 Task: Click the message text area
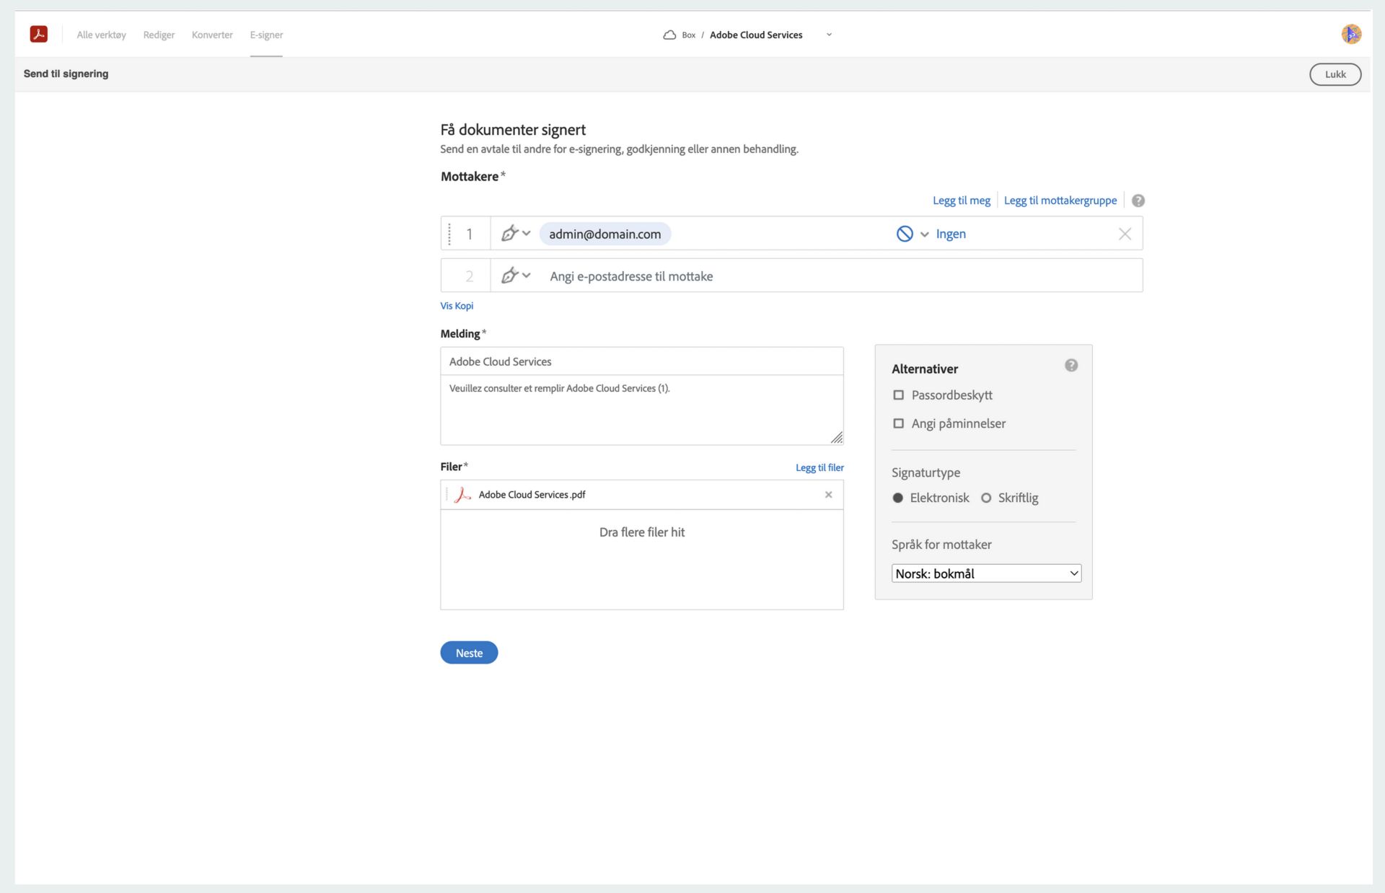(642, 410)
